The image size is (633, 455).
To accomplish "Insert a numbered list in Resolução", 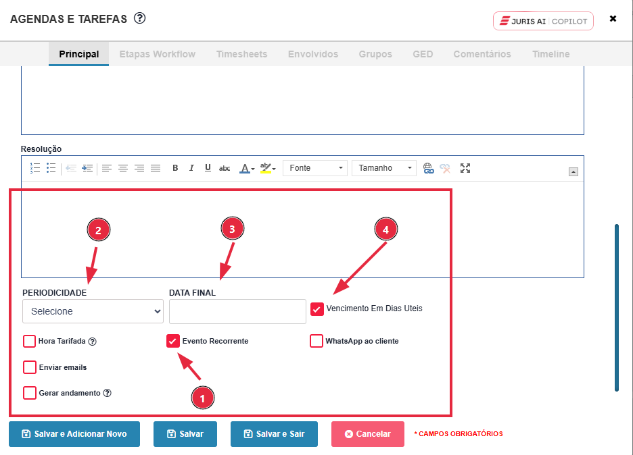I will pos(35,168).
